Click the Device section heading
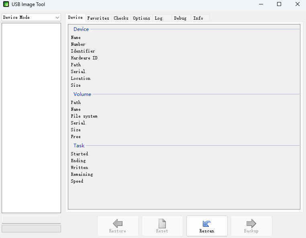 coord(81,29)
